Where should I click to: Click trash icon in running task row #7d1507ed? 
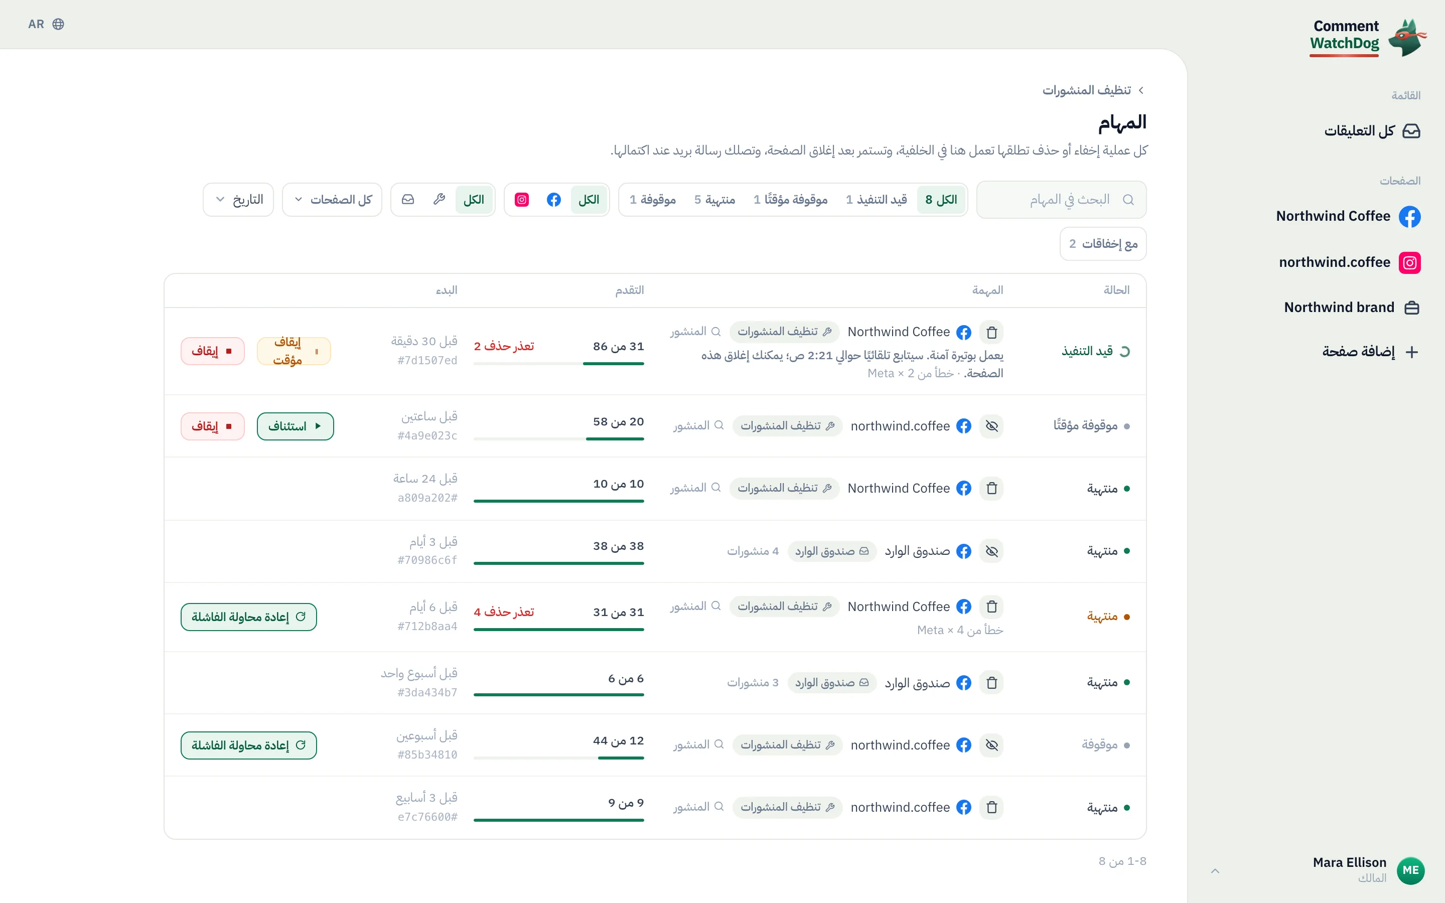992,332
